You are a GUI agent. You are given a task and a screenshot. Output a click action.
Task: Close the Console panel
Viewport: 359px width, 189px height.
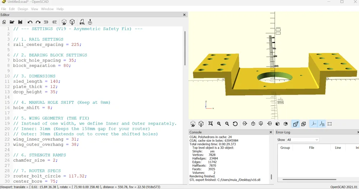click(x=271, y=132)
